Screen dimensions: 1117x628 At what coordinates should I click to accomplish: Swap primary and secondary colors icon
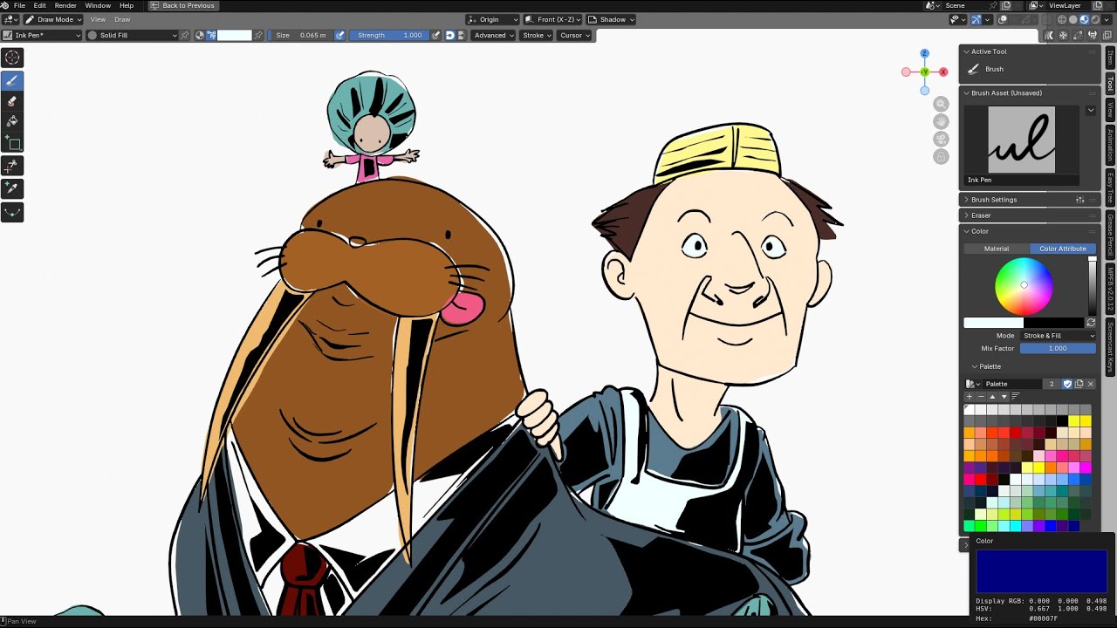pos(1091,323)
